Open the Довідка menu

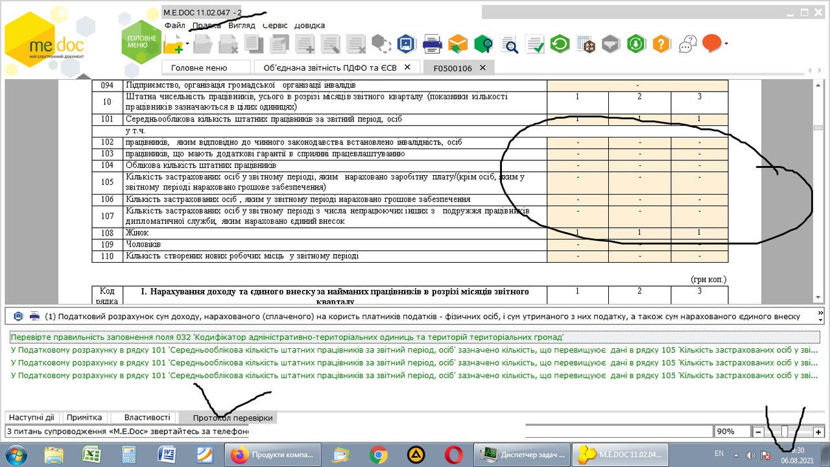coord(310,25)
